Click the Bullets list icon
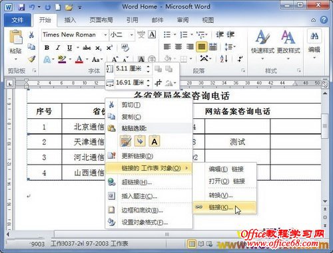Viewport: 333px width, 253px height. tap(167, 35)
